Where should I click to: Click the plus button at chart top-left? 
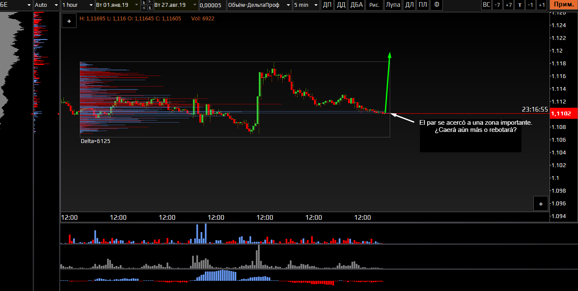(69, 21)
